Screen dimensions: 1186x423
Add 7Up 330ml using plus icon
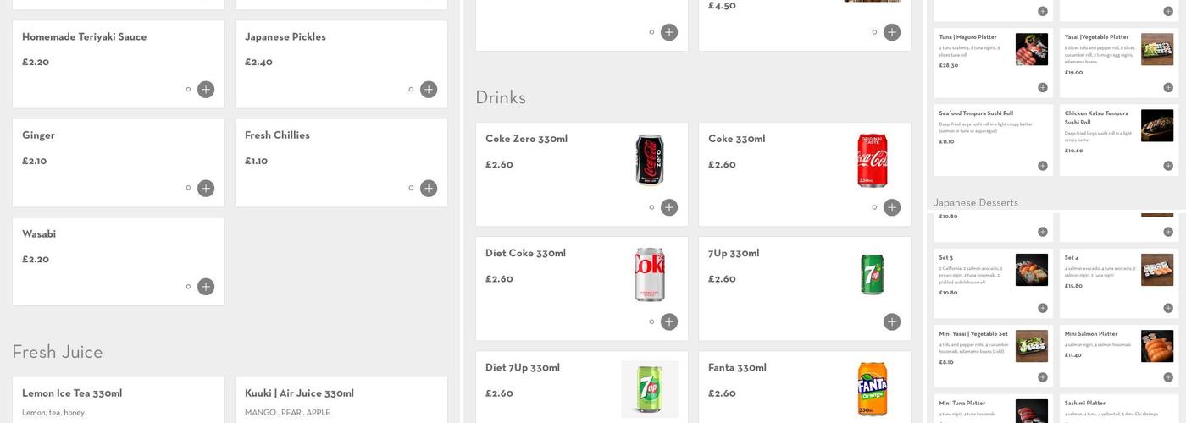[892, 321]
